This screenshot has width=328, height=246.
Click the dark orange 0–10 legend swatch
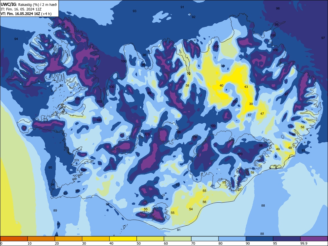[x=14, y=239]
